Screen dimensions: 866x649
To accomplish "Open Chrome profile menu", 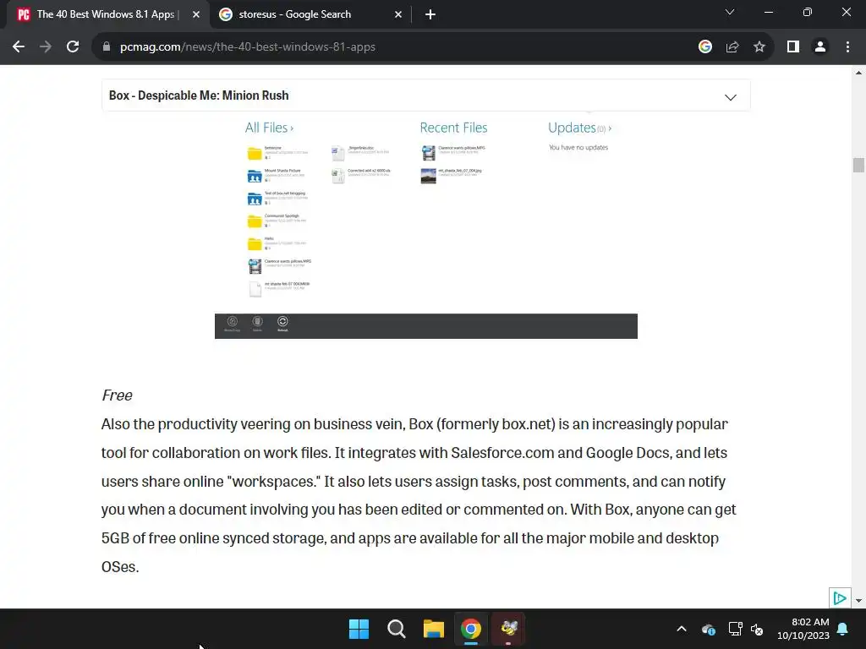I will (820, 47).
